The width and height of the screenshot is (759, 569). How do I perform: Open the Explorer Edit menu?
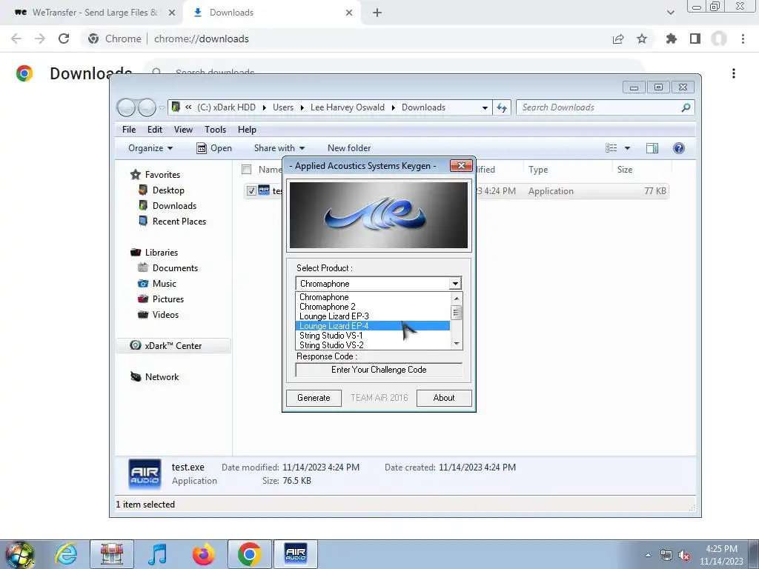click(155, 130)
